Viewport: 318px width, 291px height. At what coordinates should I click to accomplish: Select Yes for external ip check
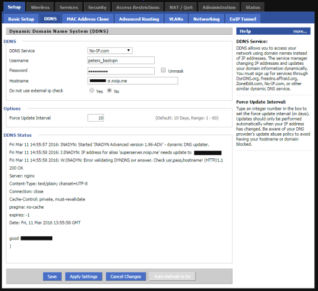pos(92,90)
